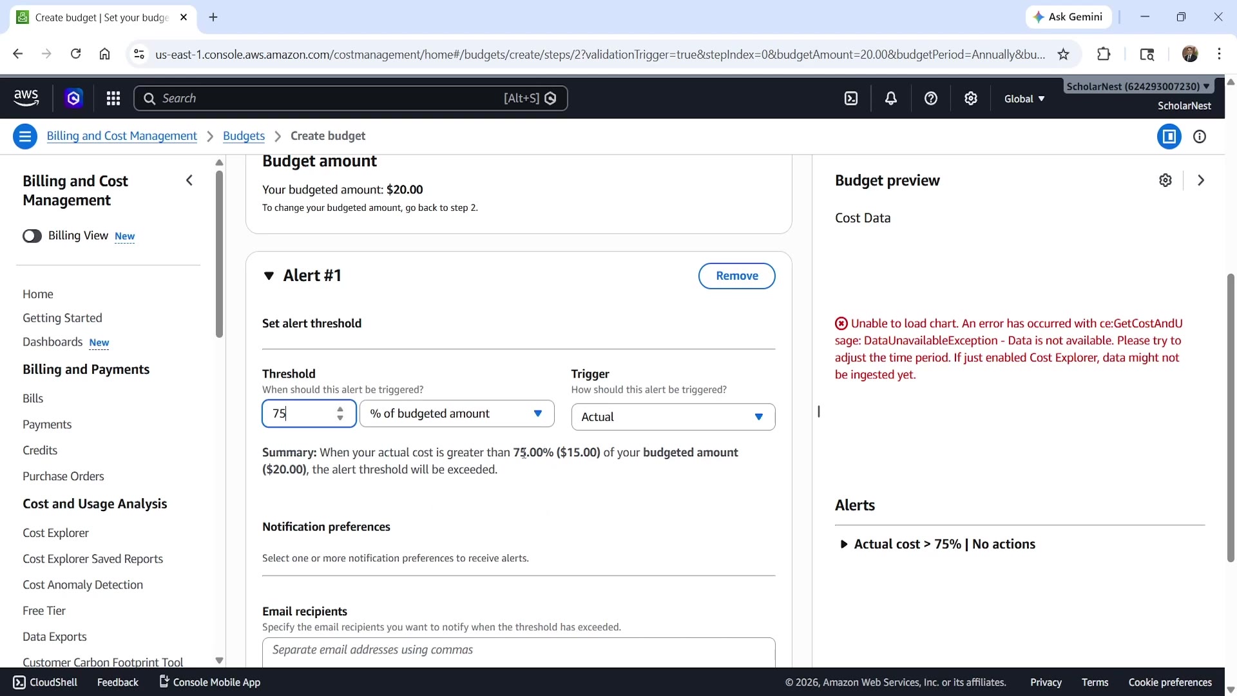Open Cost Anomaly Detection in the sidebar
The width and height of the screenshot is (1237, 696).
(x=82, y=585)
